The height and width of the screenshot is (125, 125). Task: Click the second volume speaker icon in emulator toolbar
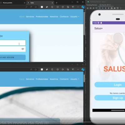93,8
